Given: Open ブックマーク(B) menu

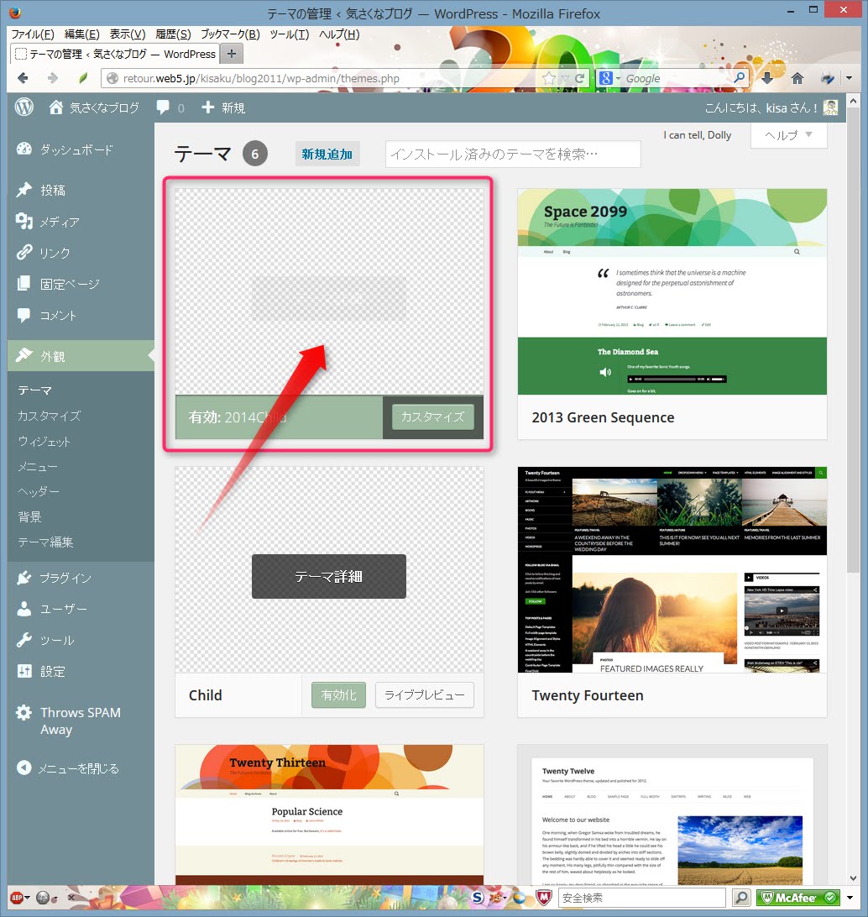Looking at the screenshot, I should [230, 34].
